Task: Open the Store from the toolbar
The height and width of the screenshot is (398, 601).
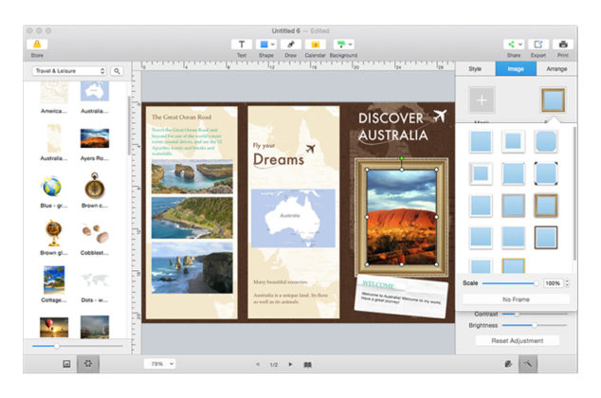Action: 36,44
